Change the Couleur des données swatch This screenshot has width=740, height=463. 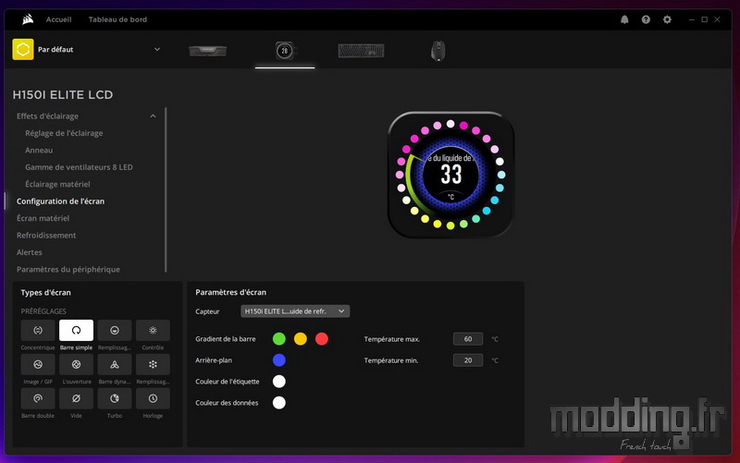click(x=279, y=402)
